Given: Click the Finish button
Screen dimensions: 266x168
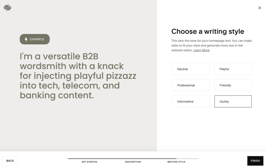Looking at the screenshot, I should pyautogui.click(x=255, y=161).
